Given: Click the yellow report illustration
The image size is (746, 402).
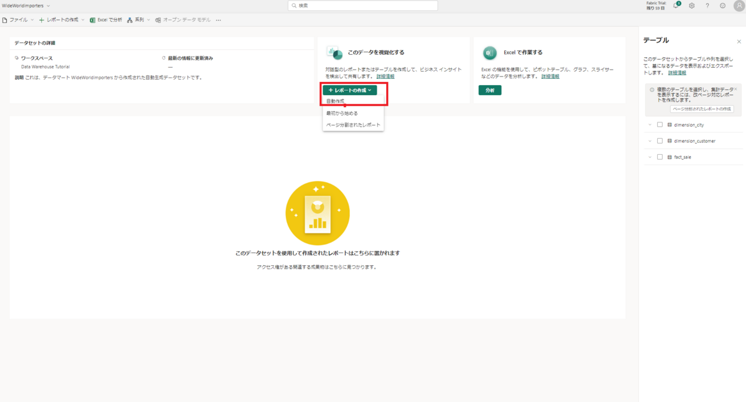Looking at the screenshot, I should click(317, 214).
